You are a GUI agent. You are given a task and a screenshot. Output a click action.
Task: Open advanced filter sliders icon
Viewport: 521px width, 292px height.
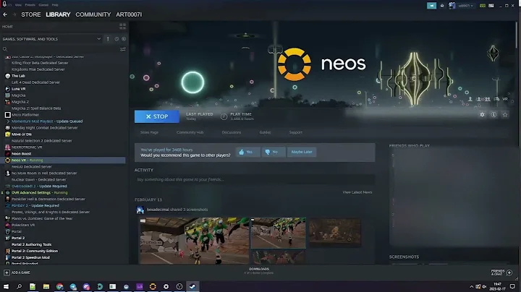[x=122, y=49]
